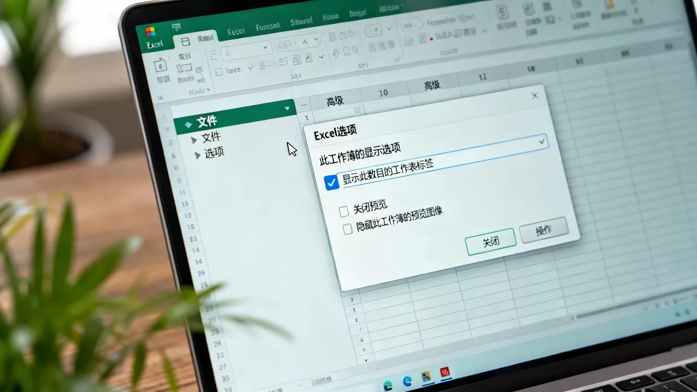Check 隐藏此工作簿的预览图像 option
The width and height of the screenshot is (697, 392).
coord(347,229)
